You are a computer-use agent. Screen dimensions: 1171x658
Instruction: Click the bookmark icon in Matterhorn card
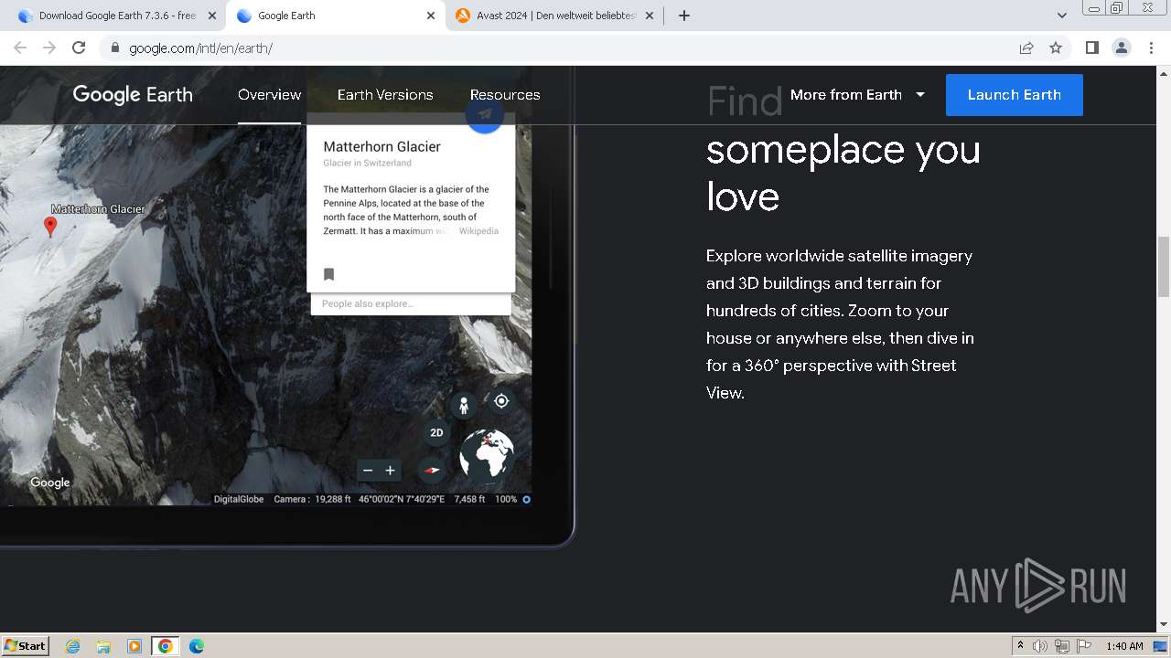pos(329,274)
